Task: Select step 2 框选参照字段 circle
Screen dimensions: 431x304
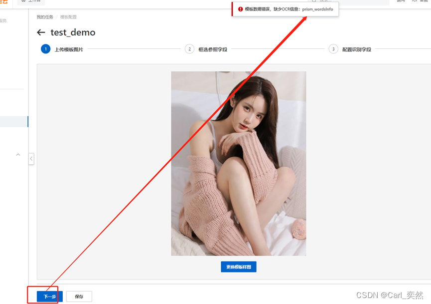Action: pyautogui.click(x=189, y=49)
